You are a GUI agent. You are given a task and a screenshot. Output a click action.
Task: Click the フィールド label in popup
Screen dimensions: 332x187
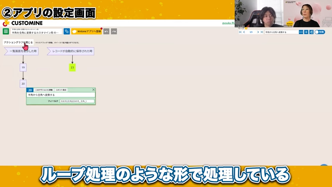53,101
